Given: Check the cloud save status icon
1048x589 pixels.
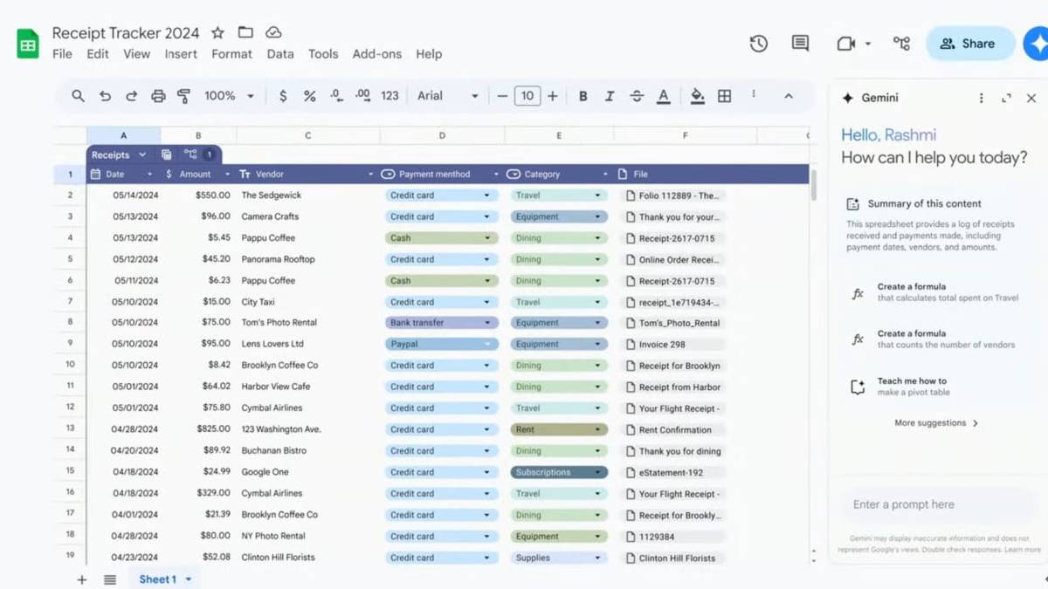Looking at the screenshot, I should [x=273, y=33].
